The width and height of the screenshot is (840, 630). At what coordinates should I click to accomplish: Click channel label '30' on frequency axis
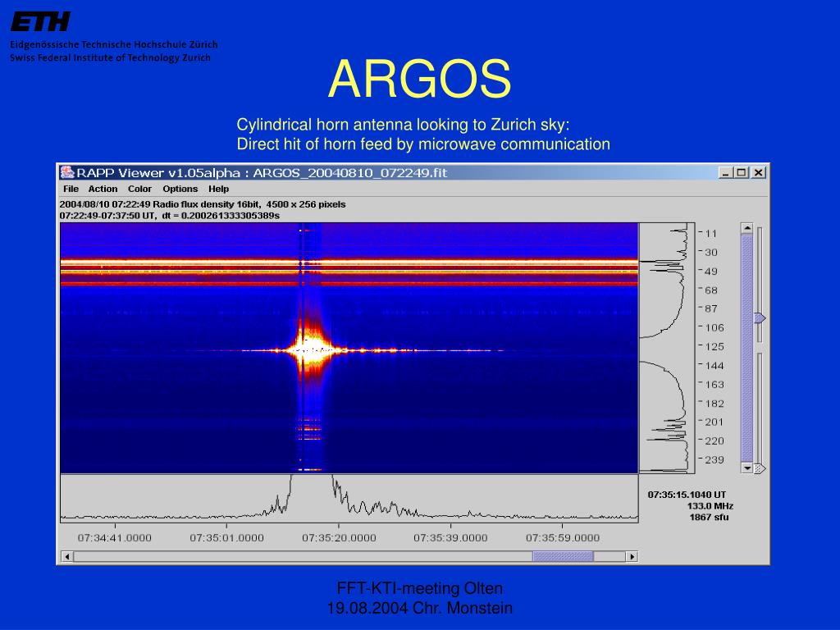[x=711, y=253]
